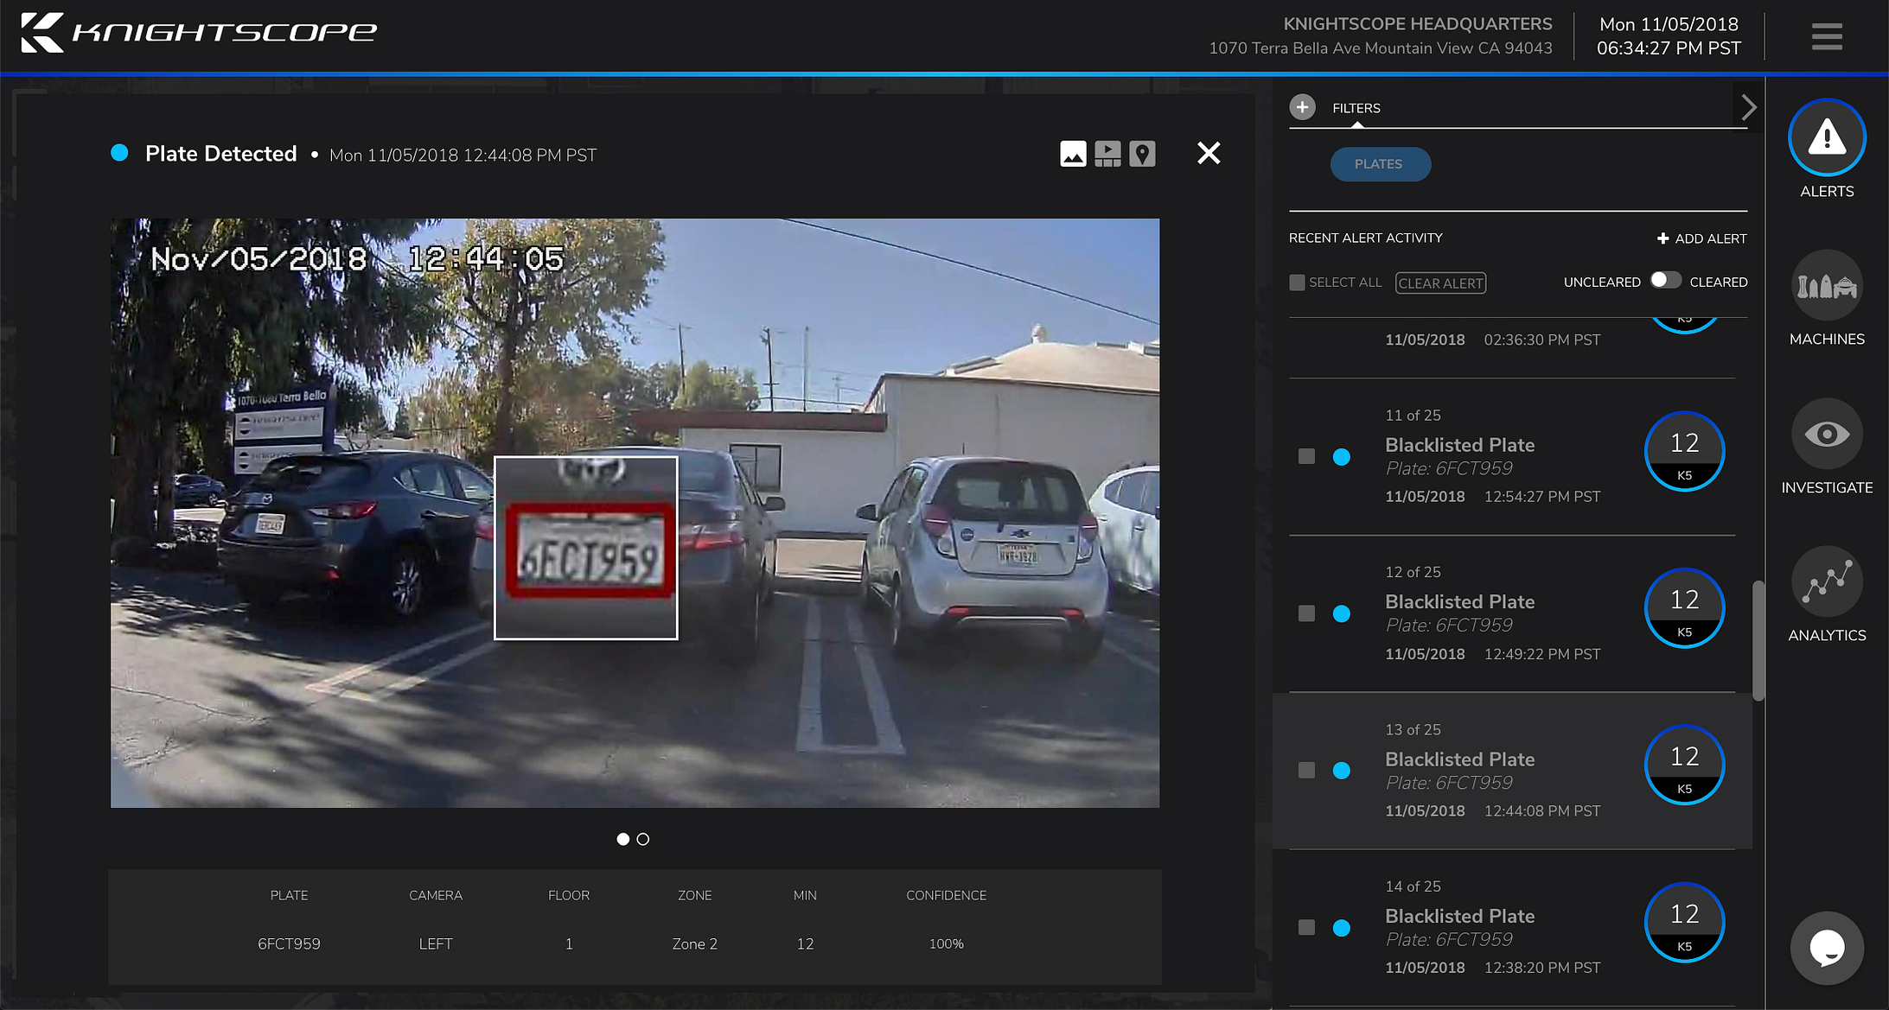Select the PLATES filter chip
The image size is (1889, 1010).
tap(1380, 164)
